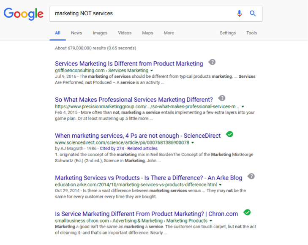The image size is (308, 245).
Task: Click green checkmark beside Chron.com result
Action: coord(247,212)
